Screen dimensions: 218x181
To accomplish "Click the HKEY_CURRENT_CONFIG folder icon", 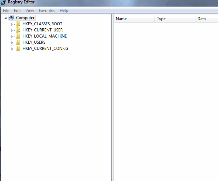I will click(x=18, y=48).
